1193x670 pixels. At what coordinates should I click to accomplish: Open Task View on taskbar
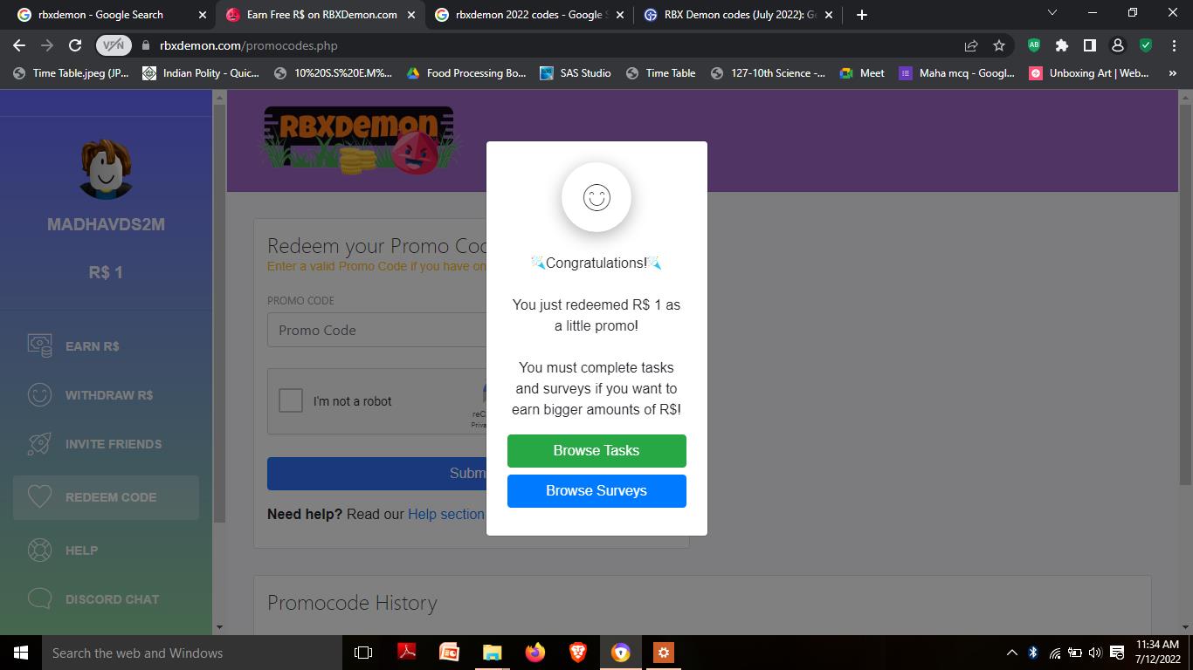363,653
